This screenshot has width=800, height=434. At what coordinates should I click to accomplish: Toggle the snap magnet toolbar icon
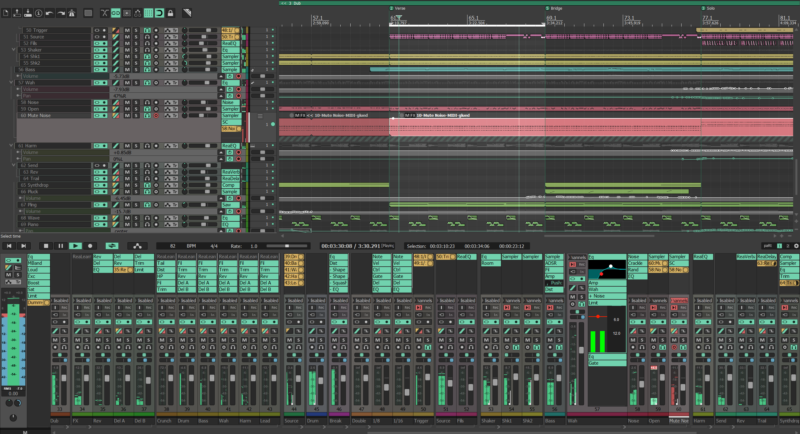pyautogui.click(x=159, y=13)
